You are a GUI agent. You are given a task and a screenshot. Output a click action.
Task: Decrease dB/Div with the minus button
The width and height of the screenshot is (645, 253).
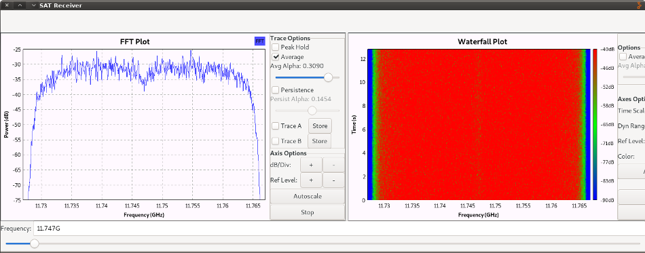tap(333, 165)
